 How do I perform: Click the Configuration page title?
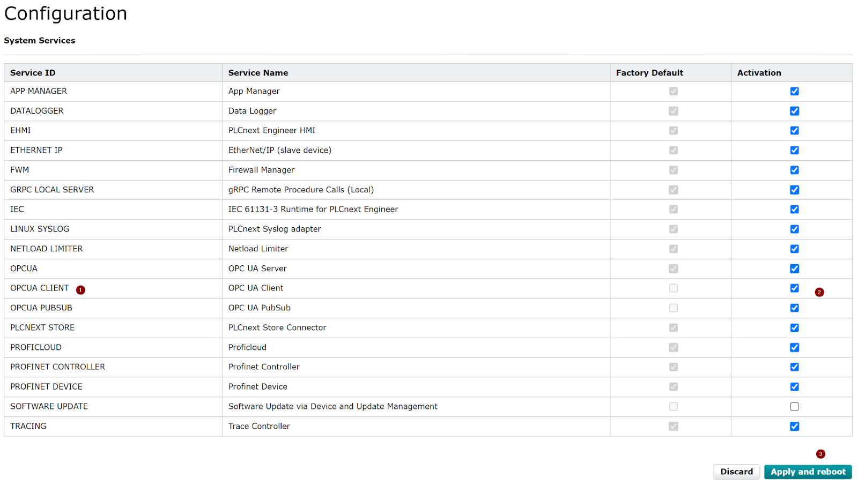(66, 13)
